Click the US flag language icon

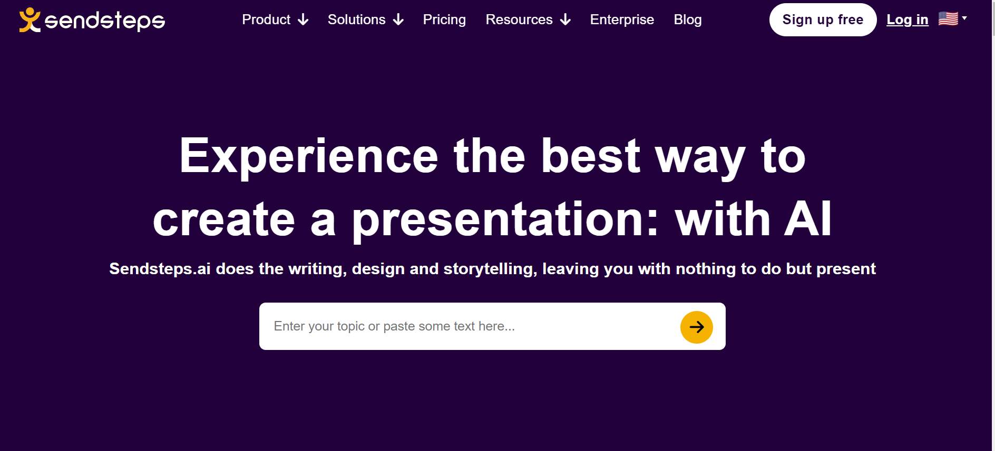(x=948, y=18)
